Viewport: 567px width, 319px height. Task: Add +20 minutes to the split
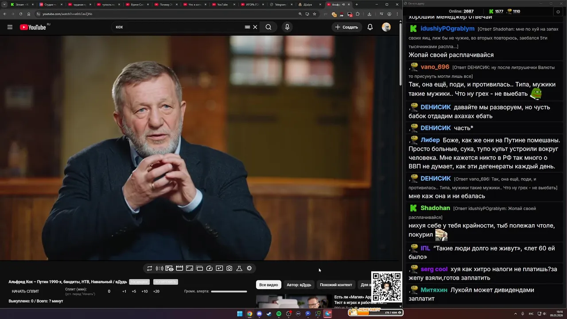click(156, 292)
